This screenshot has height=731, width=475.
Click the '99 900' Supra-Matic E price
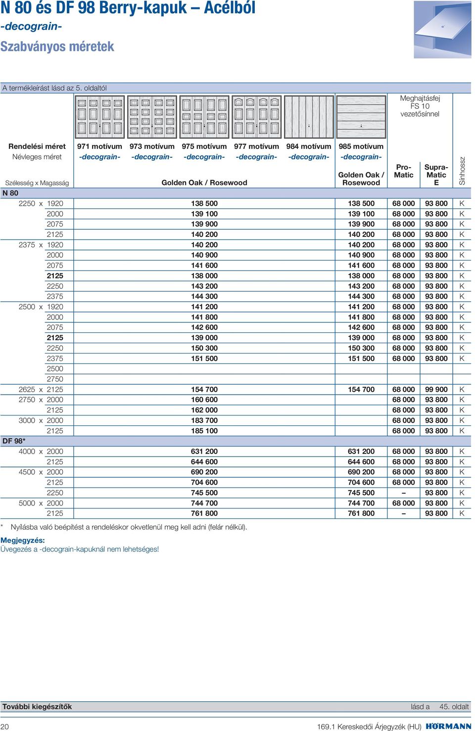click(x=436, y=389)
